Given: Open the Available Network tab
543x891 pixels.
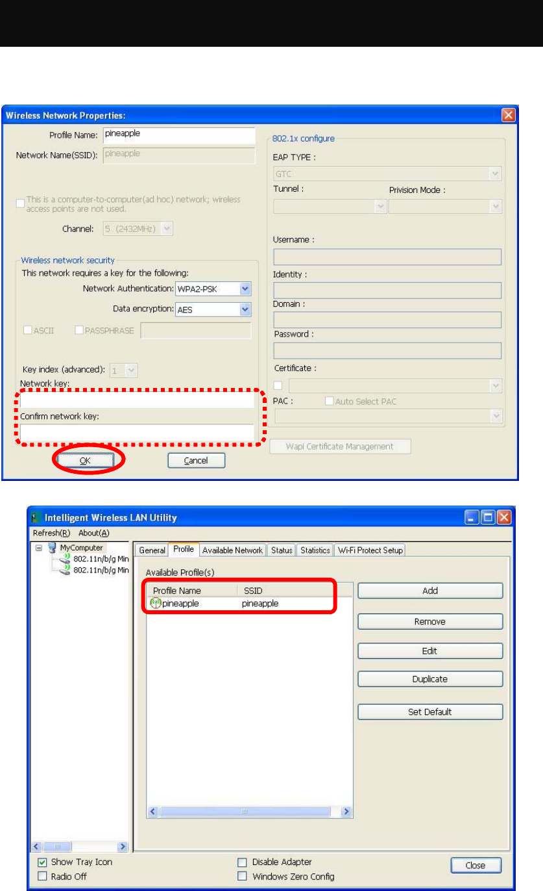Looking at the screenshot, I should pyautogui.click(x=232, y=550).
